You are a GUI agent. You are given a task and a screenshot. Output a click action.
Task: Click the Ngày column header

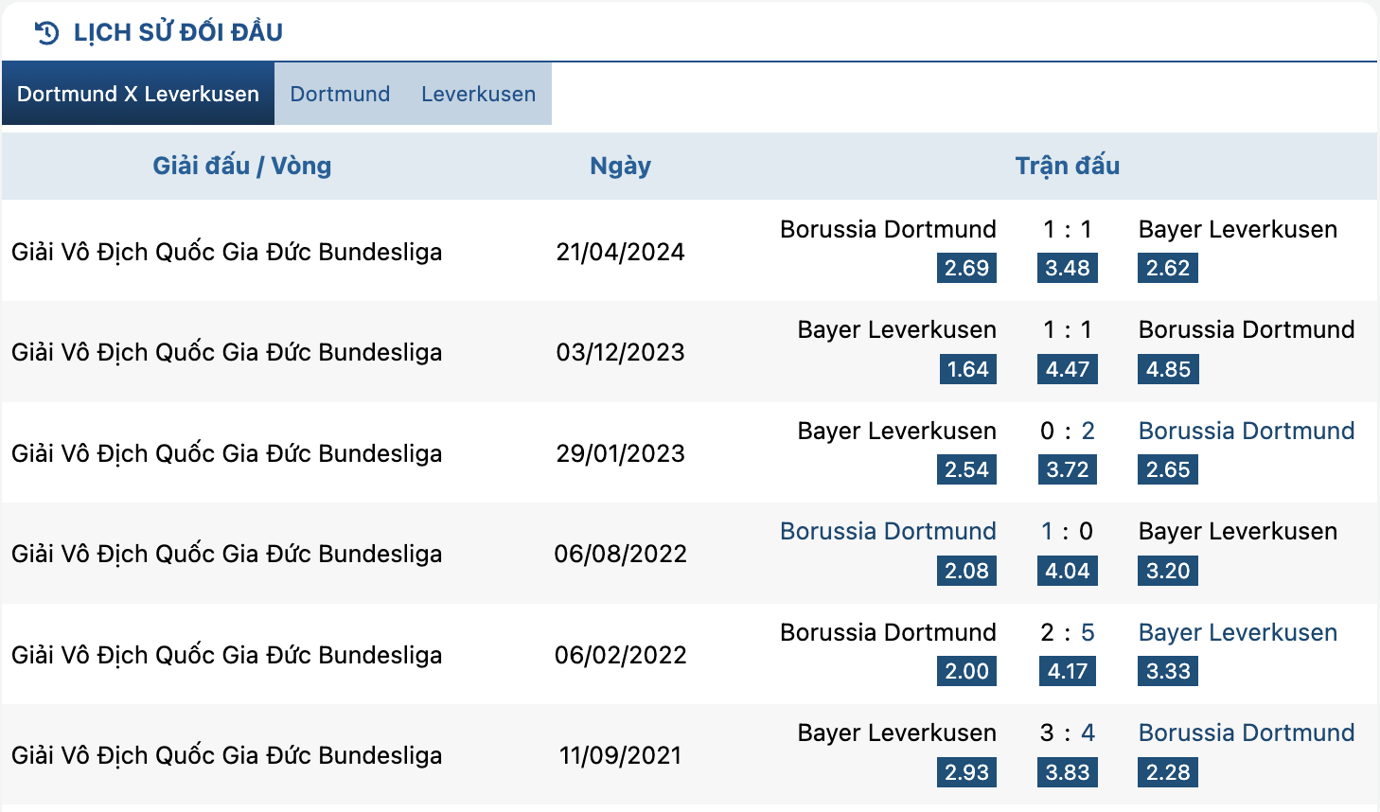point(620,167)
